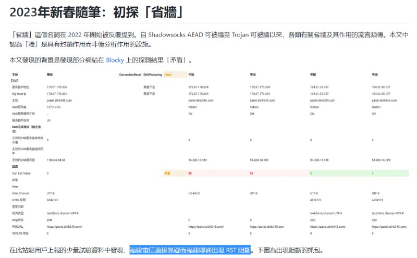Click the DNS section label above 服务器IP地址

pyautogui.click(x=15, y=81)
